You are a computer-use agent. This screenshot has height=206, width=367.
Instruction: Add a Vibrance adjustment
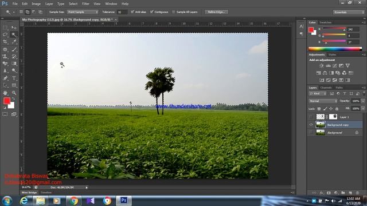348,66
